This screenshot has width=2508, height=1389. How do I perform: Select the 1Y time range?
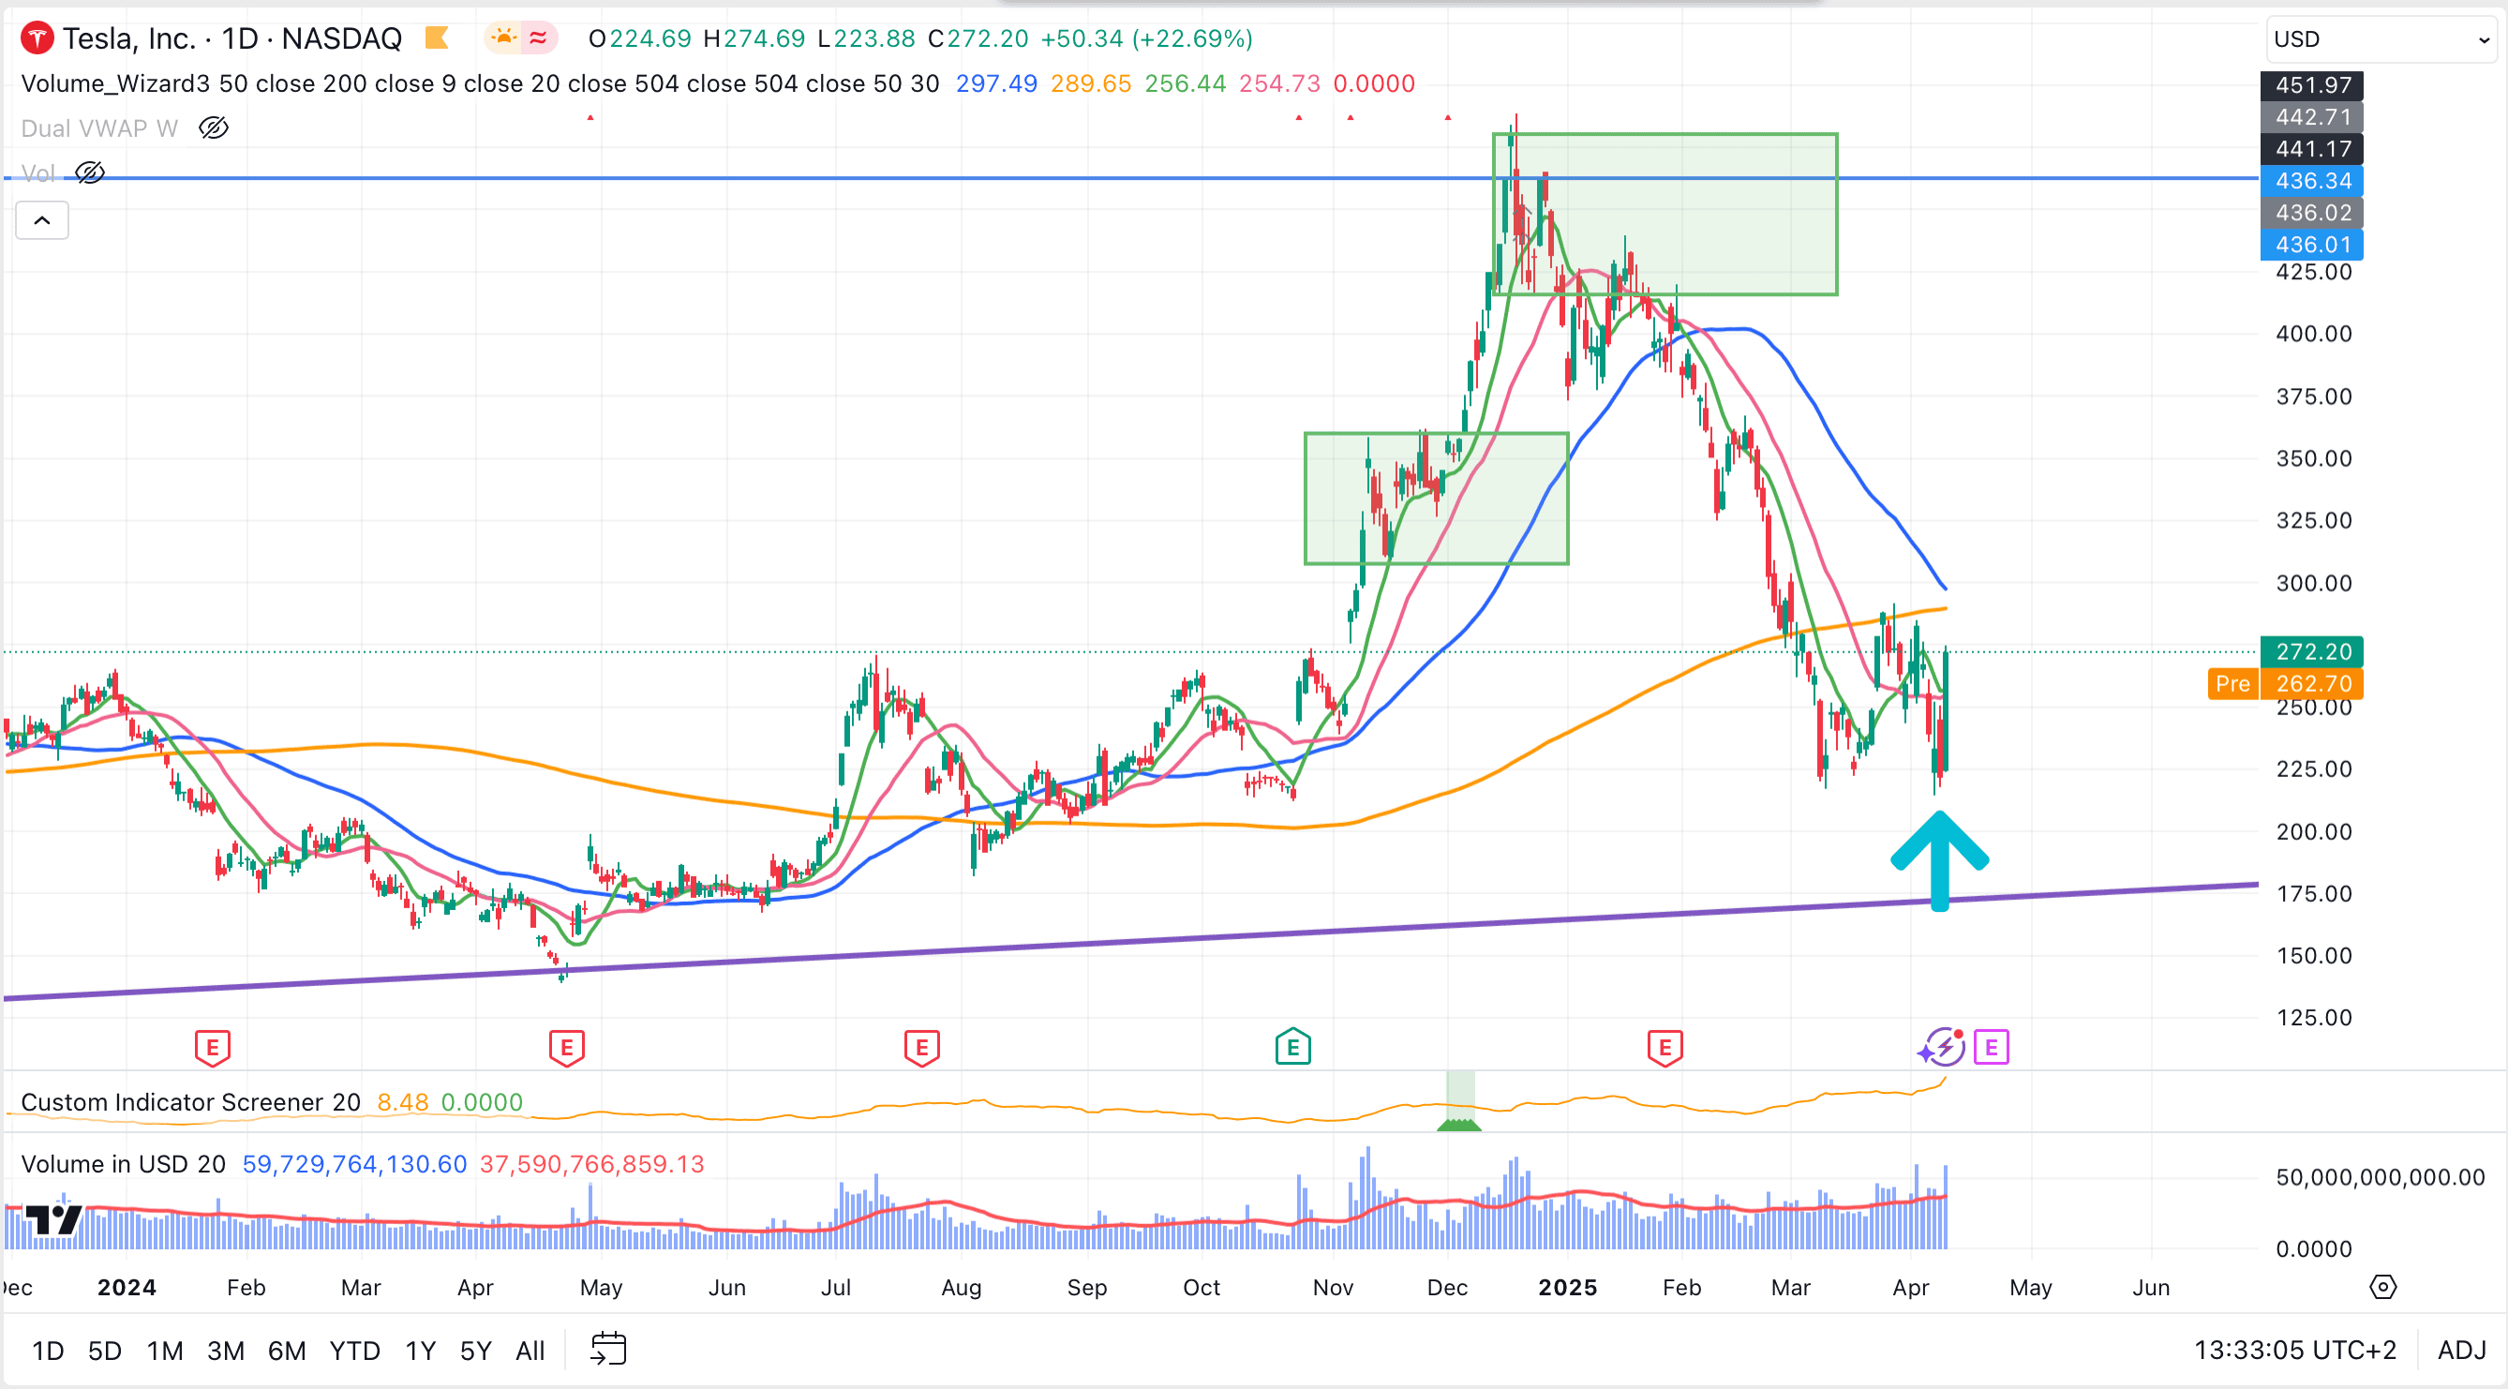click(420, 1351)
